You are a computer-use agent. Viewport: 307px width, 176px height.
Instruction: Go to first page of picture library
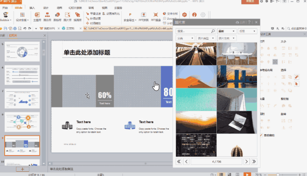pos(179,161)
